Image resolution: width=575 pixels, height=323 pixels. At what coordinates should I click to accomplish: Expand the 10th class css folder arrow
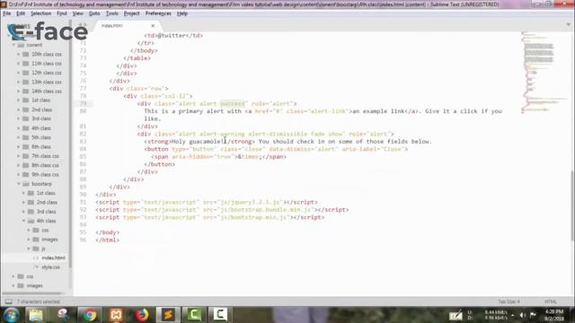pos(18,54)
